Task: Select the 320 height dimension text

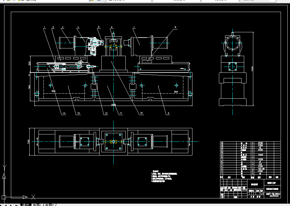Action: point(29,64)
